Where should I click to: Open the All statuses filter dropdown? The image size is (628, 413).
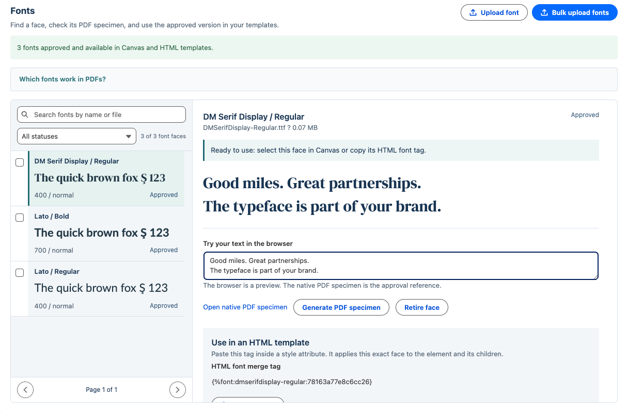coord(76,137)
